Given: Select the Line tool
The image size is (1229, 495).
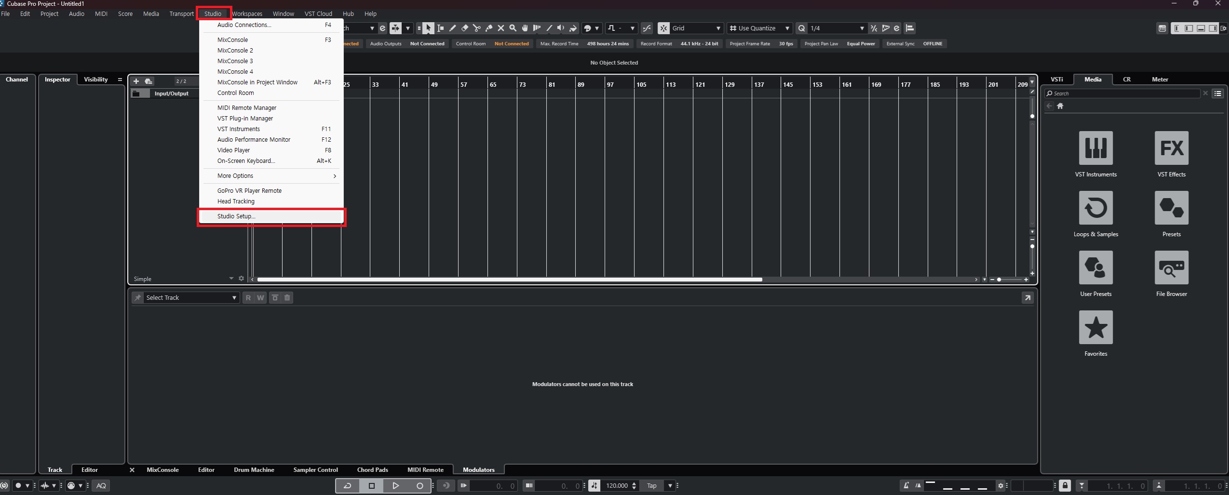Looking at the screenshot, I should (x=549, y=28).
